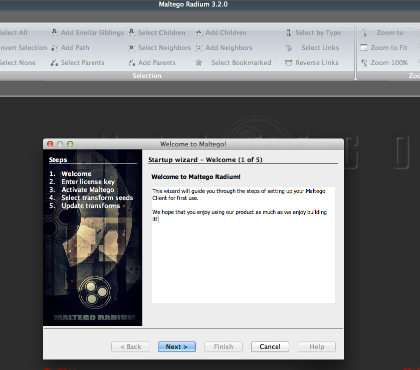Screen dimensions: 420x370
Task: Click the Zoom 100% icon
Action: pos(364,63)
